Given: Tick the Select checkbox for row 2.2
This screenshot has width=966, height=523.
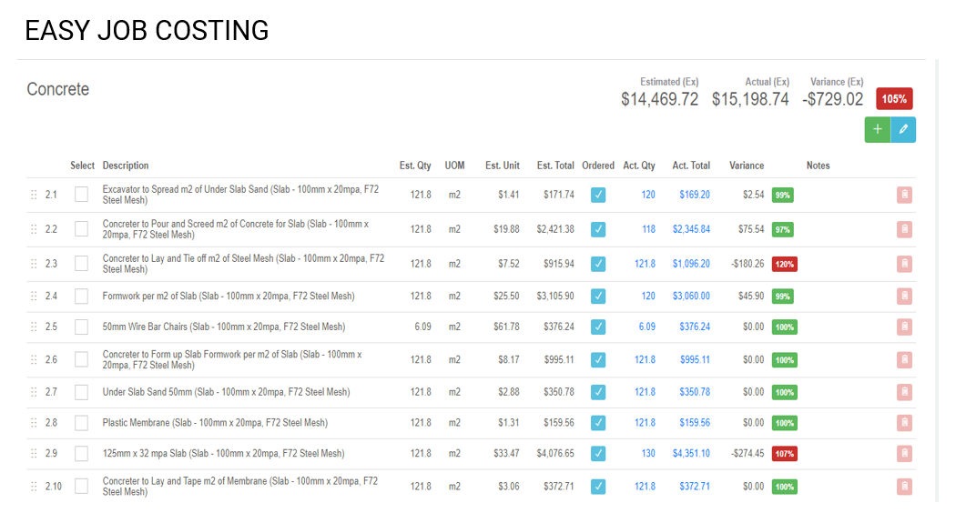Looking at the screenshot, I should click(81, 229).
